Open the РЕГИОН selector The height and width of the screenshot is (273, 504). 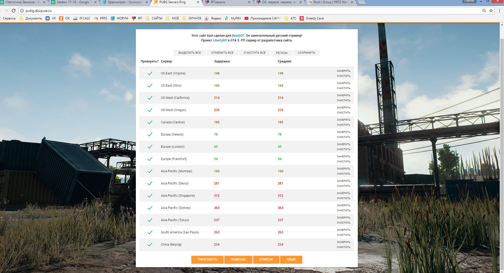pos(282,53)
